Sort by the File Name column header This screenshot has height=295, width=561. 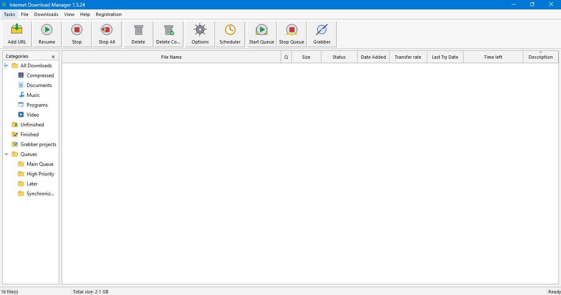[x=171, y=57]
